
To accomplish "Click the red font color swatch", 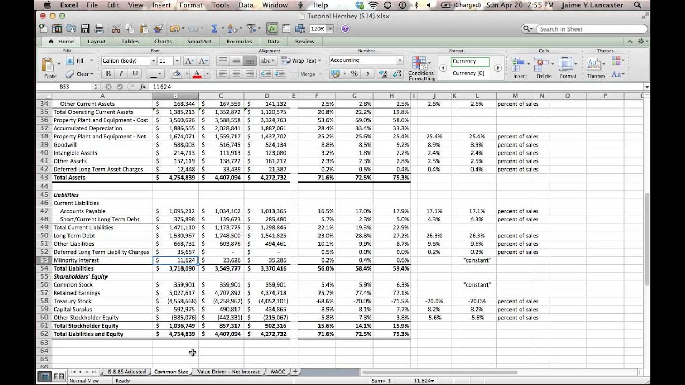I will (196, 74).
